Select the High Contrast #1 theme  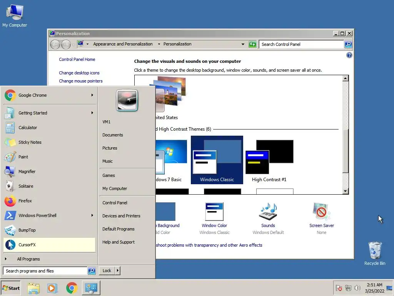tap(269, 160)
